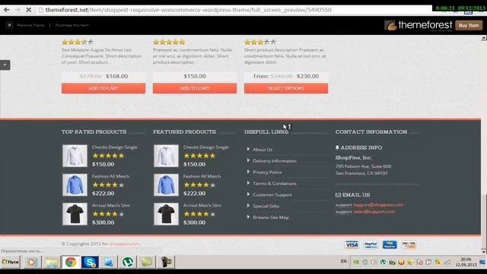The width and height of the screenshot is (487, 274).
Task: Open Delivery Information link
Action: [275, 161]
